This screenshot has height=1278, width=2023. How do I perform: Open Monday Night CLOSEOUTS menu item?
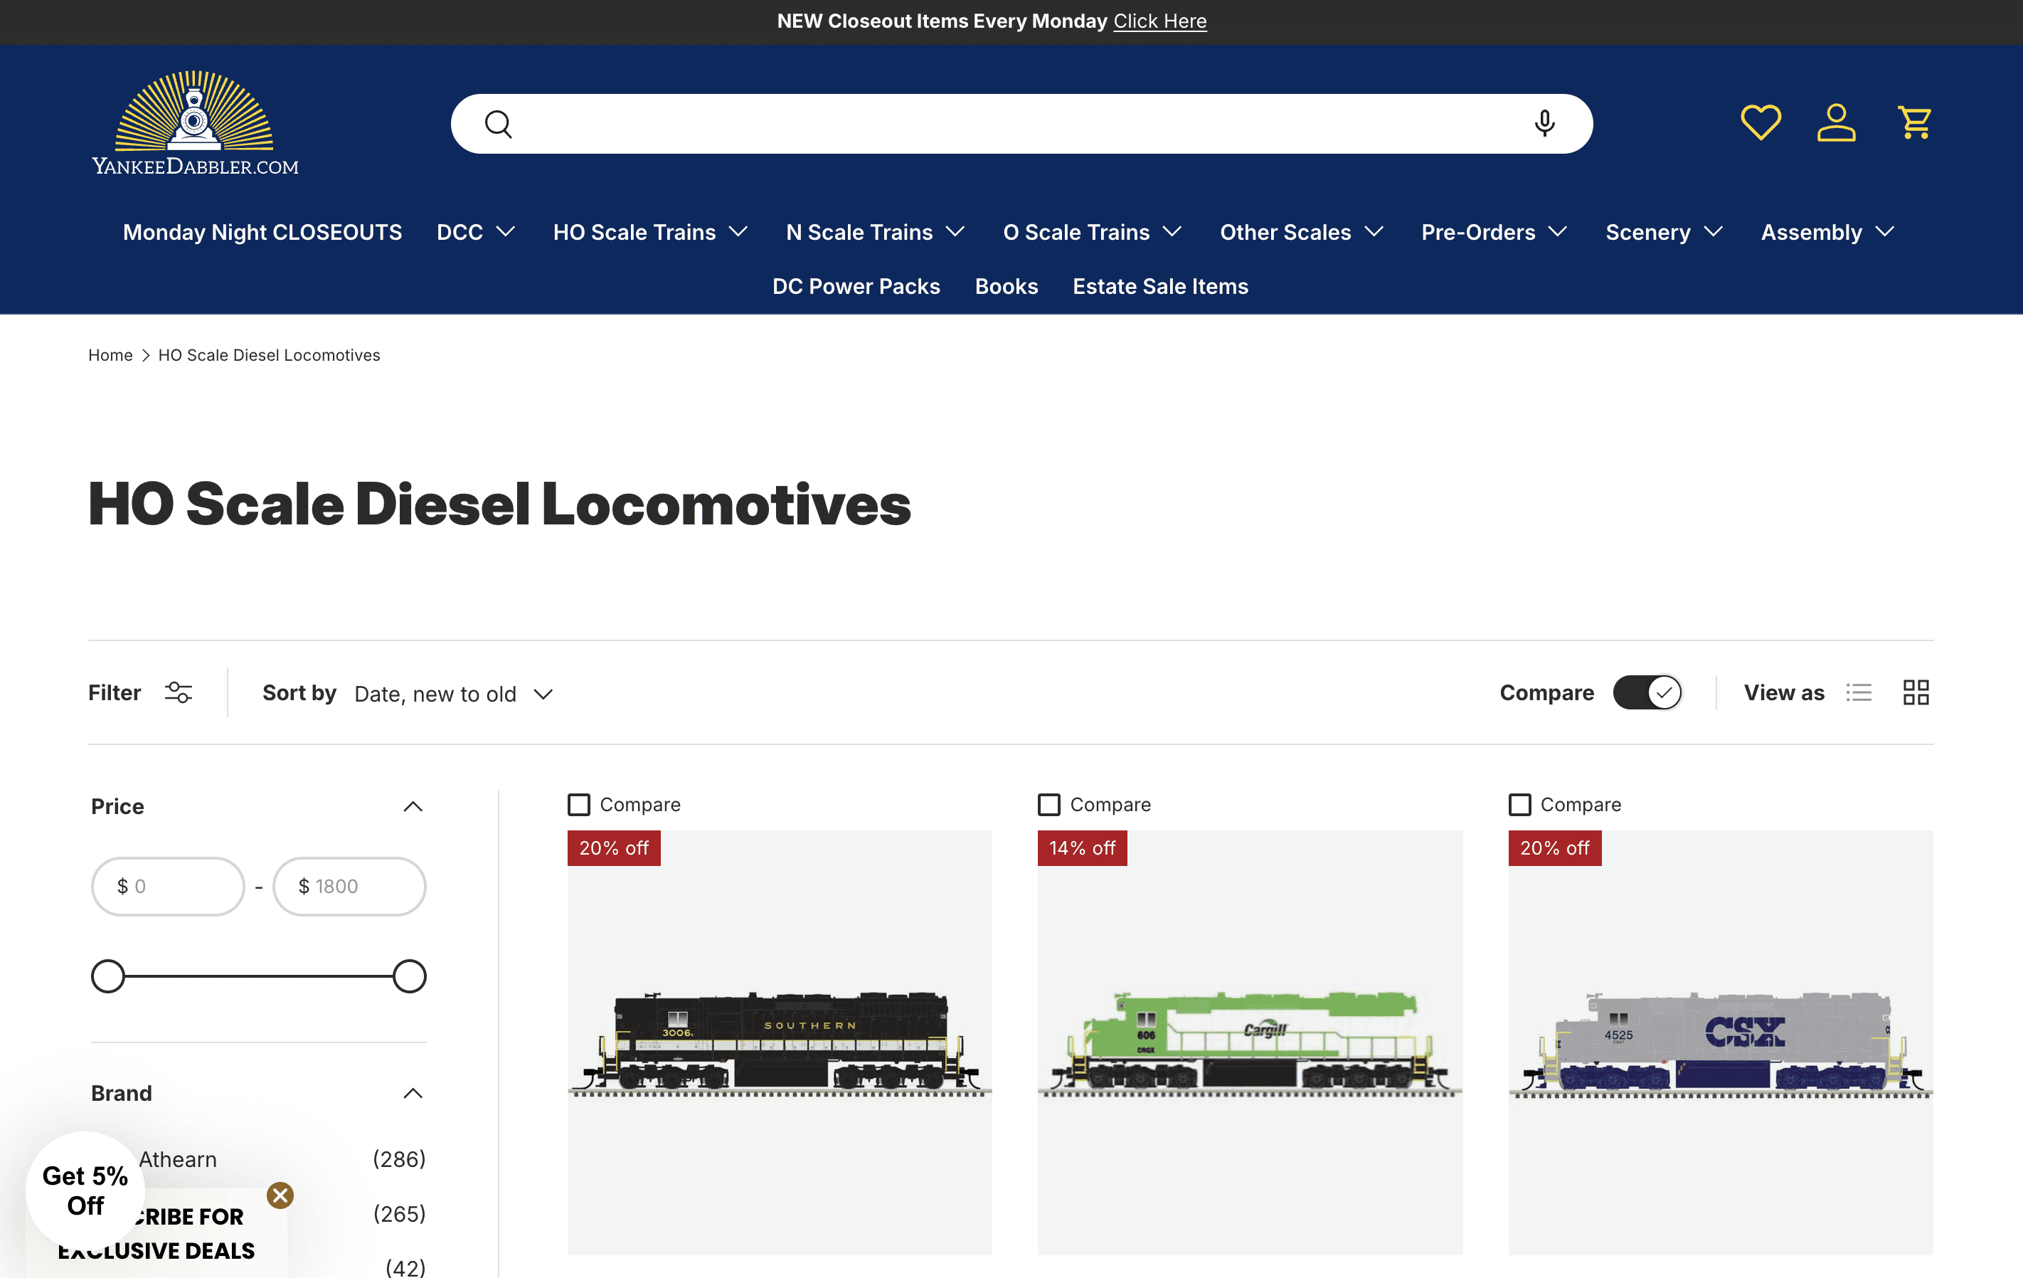click(262, 232)
